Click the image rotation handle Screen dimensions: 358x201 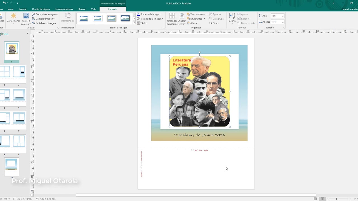199,52
